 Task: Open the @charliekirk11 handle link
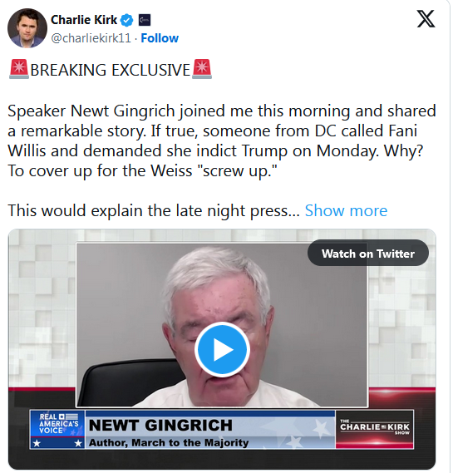click(91, 38)
